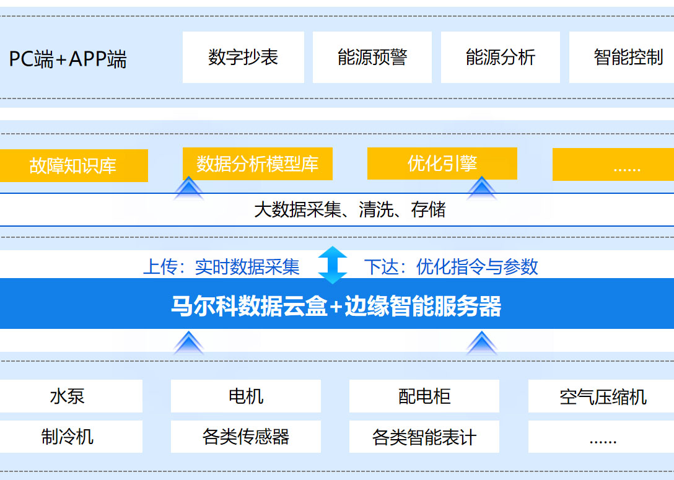
Task: Click the up arrow above 电机
Action: point(188,343)
